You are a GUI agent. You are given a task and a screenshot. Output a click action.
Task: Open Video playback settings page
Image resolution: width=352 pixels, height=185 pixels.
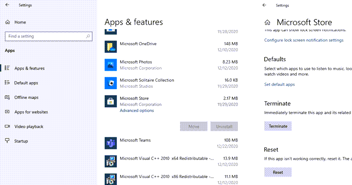pyautogui.click(x=29, y=126)
